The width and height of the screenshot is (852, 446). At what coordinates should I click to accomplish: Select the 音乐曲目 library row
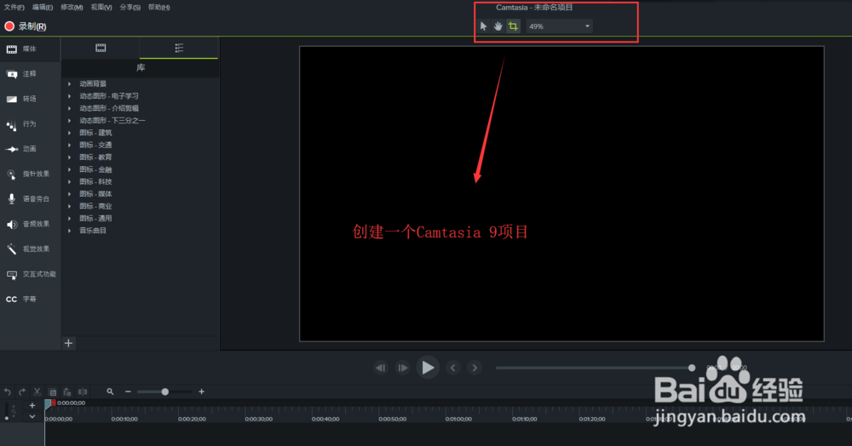141,231
